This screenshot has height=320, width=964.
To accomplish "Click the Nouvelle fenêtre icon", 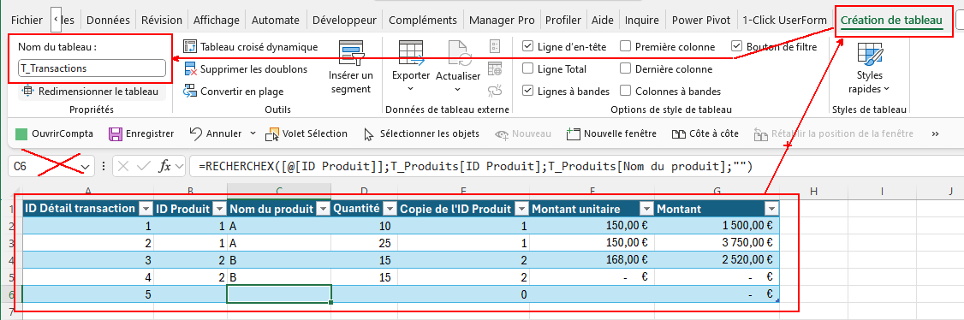I will (x=573, y=133).
